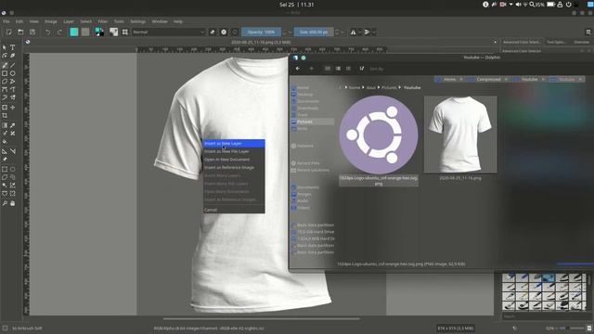The height and width of the screenshot is (334, 594).
Task: Open Pictures in Dolphin places panel
Action: tap(312, 122)
